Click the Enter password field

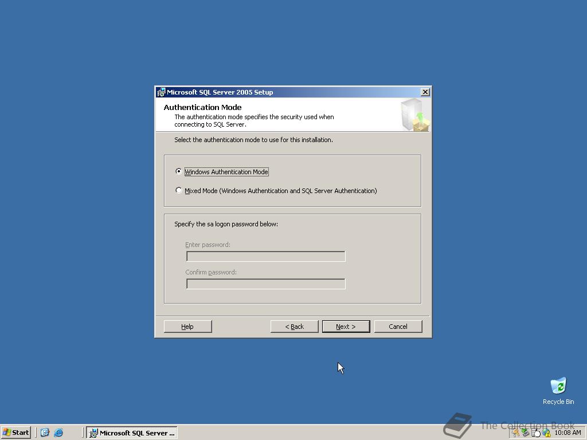point(266,256)
